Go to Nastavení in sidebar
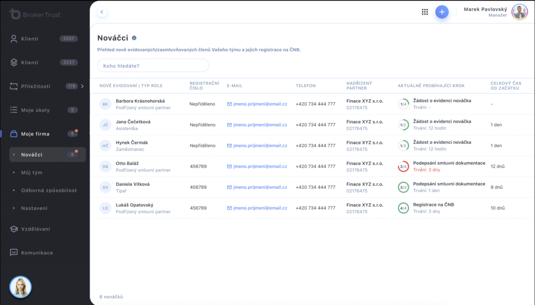This screenshot has width=535, height=305. tap(34, 208)
